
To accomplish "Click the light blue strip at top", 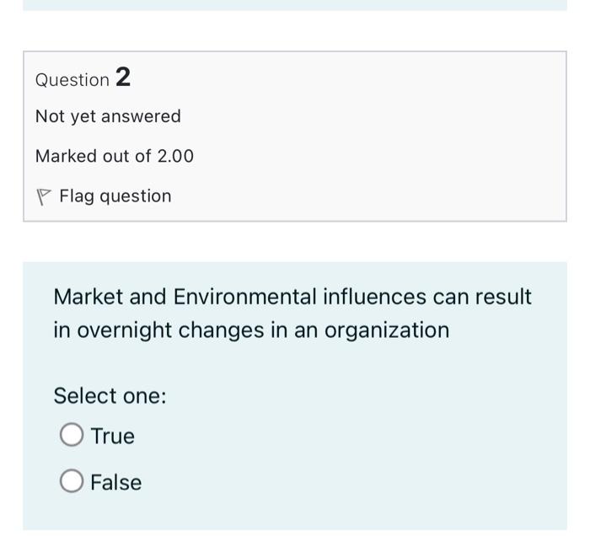I will pos(295,4).
